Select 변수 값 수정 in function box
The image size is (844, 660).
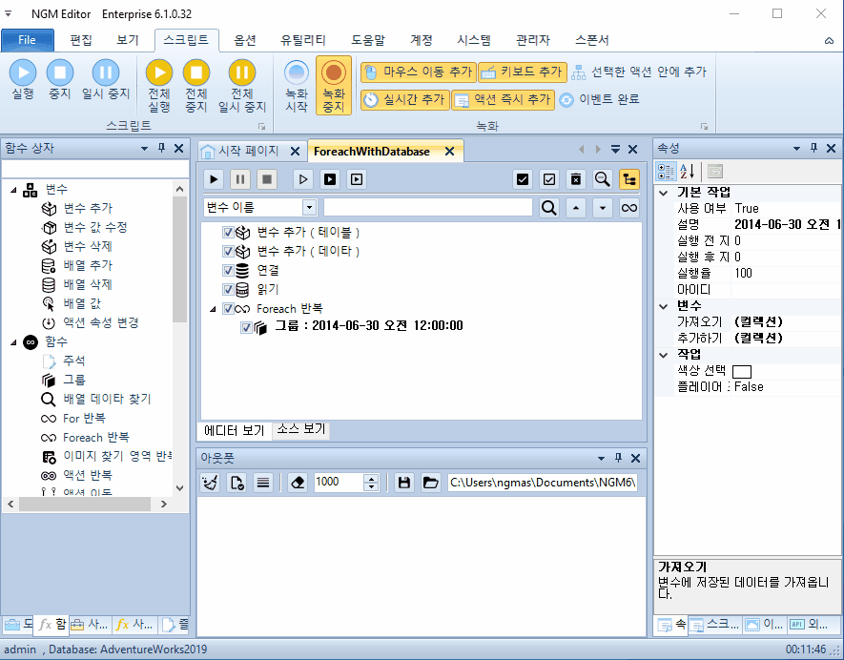pyautogui.click(x=95, y=227)
